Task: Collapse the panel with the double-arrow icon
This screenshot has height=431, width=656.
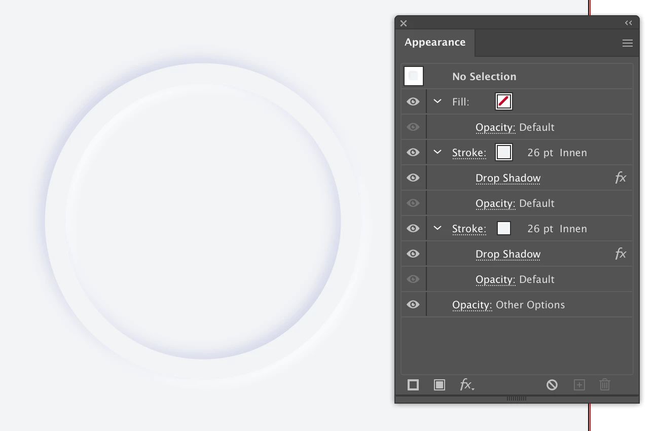Action: (x=629, y=23)
